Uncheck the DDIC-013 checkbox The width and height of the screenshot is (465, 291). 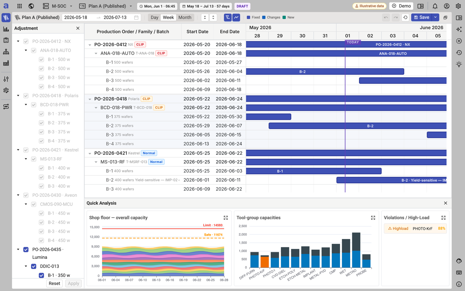pyautogui.click(x=34, y=266)
